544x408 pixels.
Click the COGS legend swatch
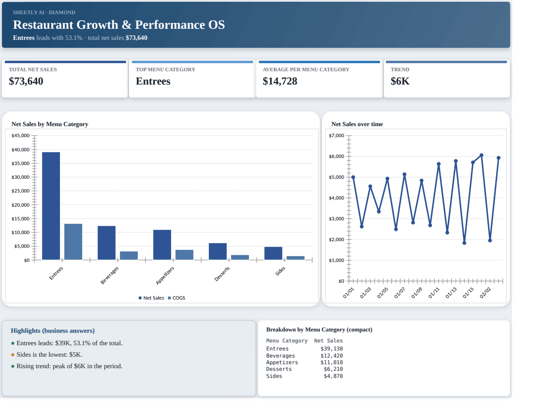click(169, 298)
